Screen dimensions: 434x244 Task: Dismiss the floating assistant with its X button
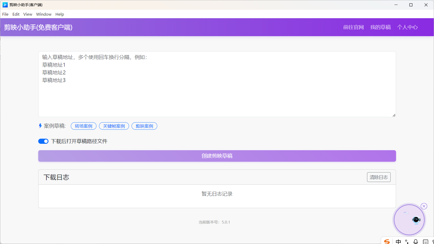coord(424,206)
